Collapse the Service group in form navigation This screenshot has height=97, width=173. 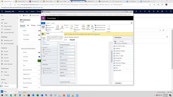(42, 60)
